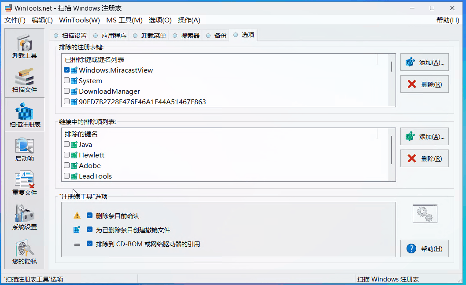Click the warning triangle icon by 删除条目前确认
The width and height of the screenshot is (466, 285).
[77, 216]
